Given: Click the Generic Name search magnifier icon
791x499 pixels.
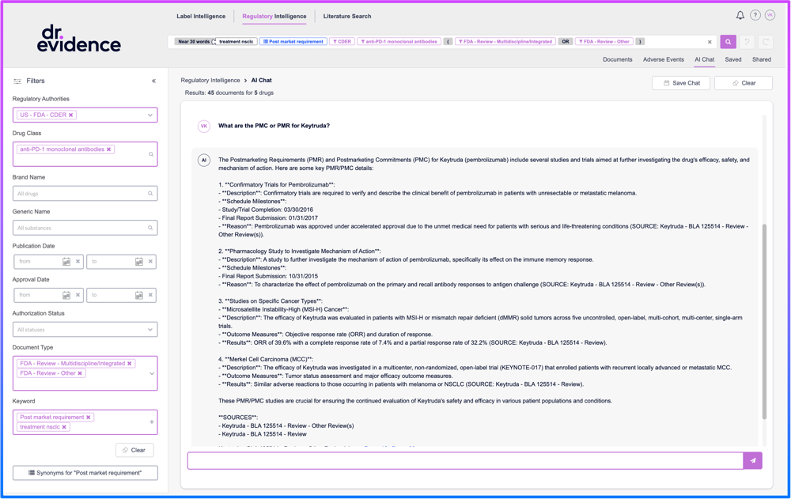Looking at the screenshot, I should pos(150,228).
